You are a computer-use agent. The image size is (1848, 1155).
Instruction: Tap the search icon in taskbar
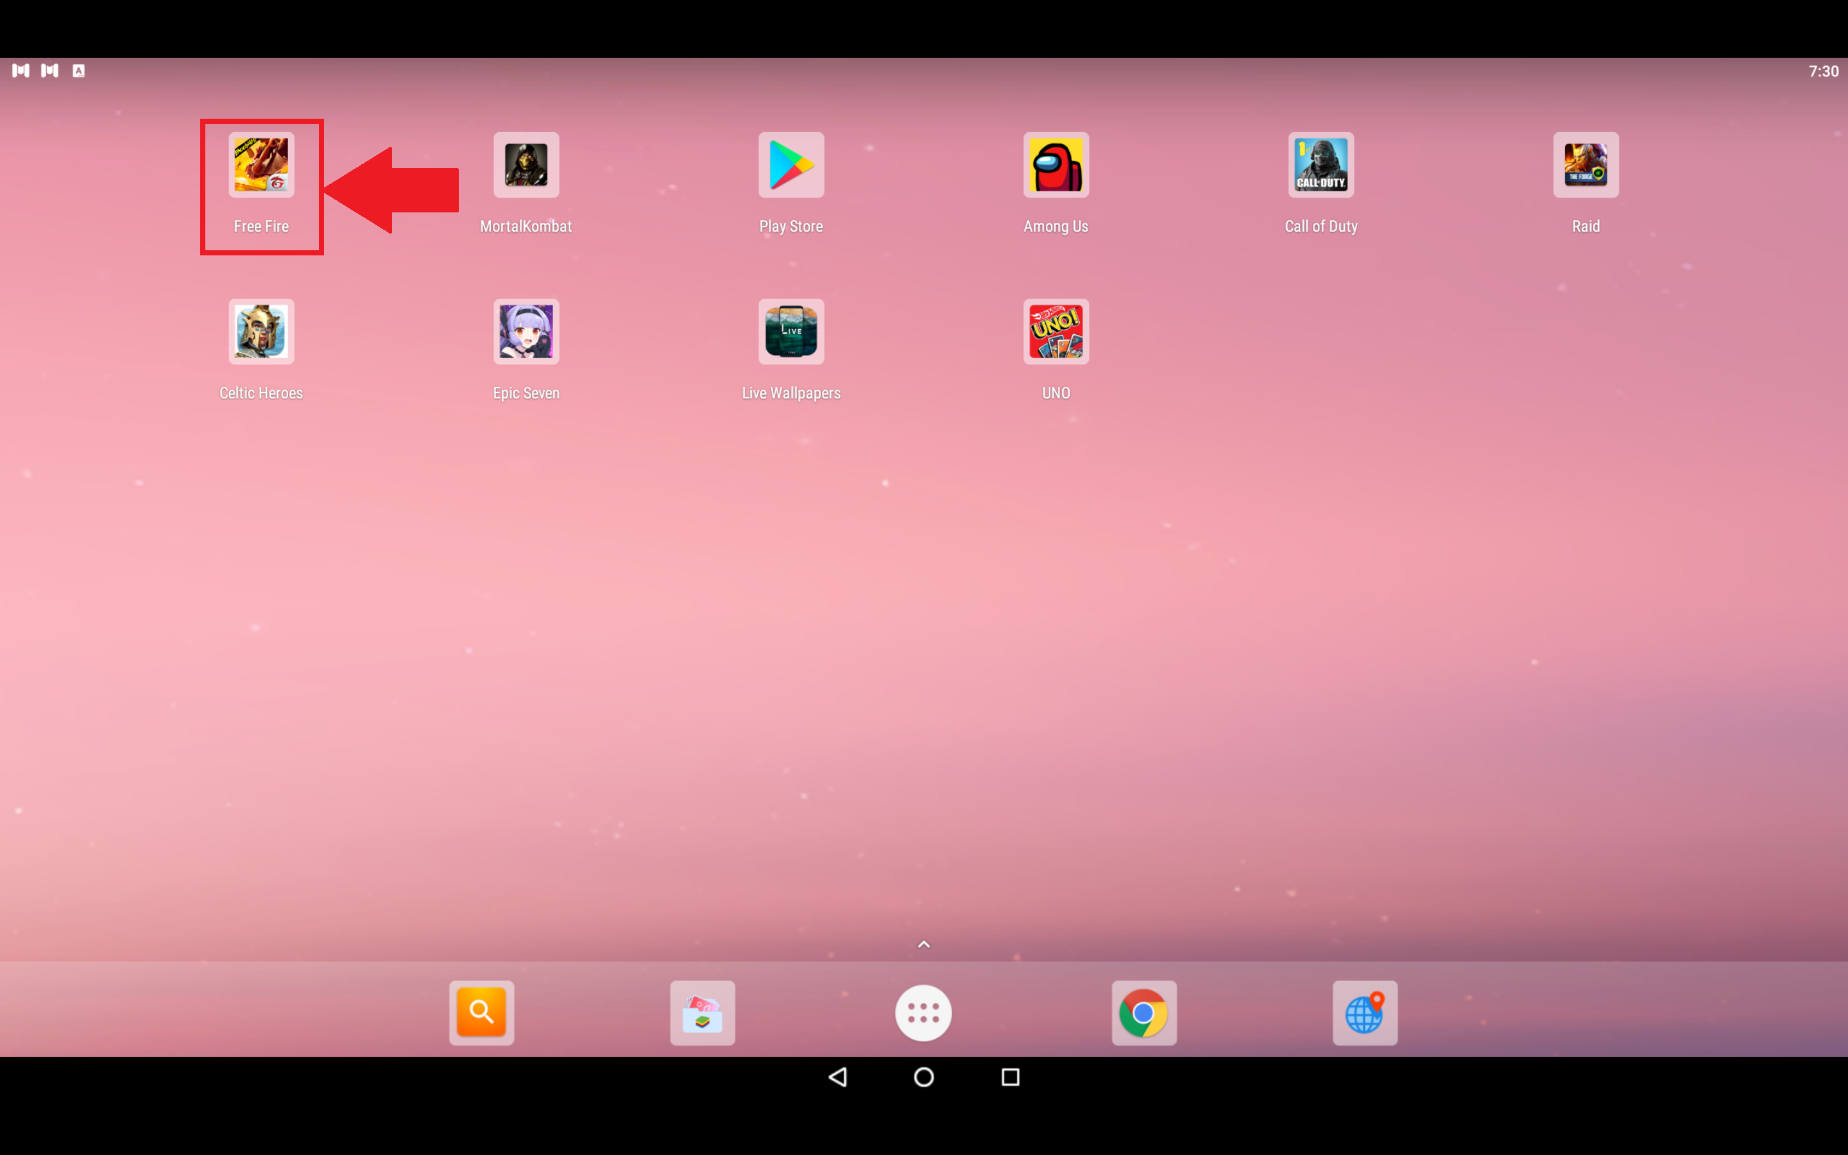(482, 1011)
